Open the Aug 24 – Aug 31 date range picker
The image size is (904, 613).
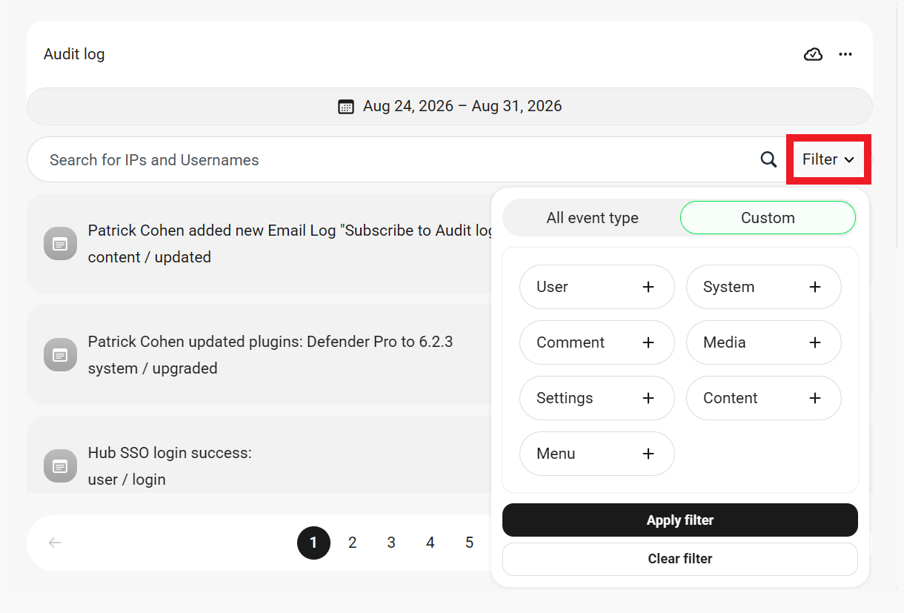point(450,106)
